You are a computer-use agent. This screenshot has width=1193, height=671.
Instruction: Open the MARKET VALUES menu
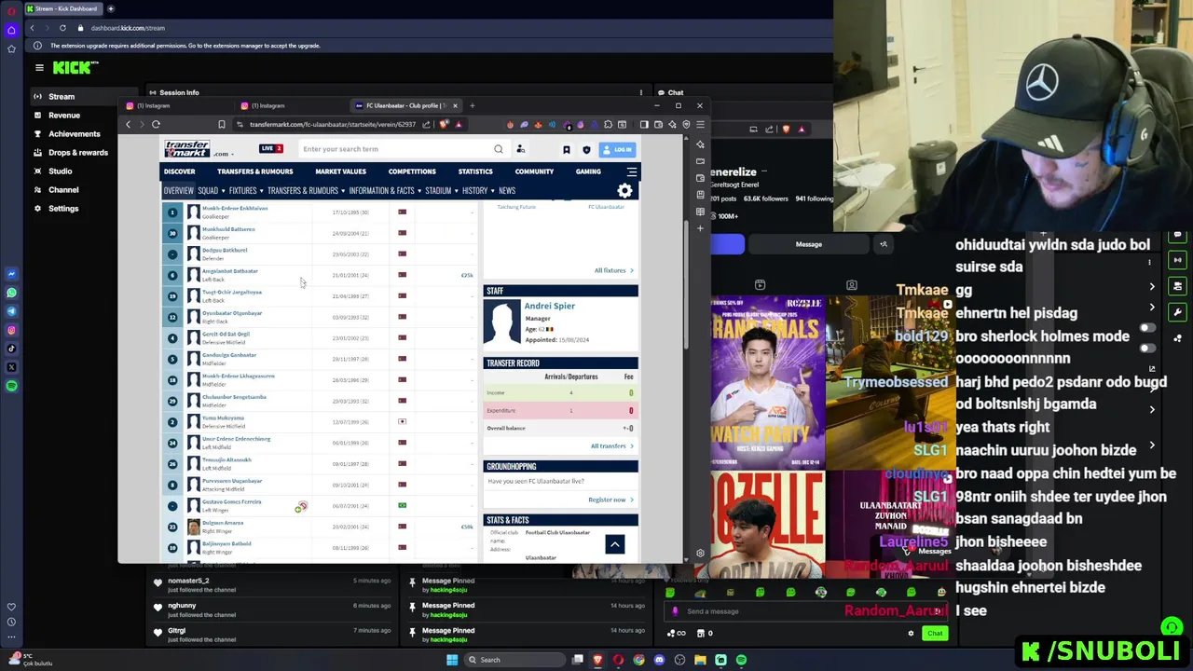(340, 171)
